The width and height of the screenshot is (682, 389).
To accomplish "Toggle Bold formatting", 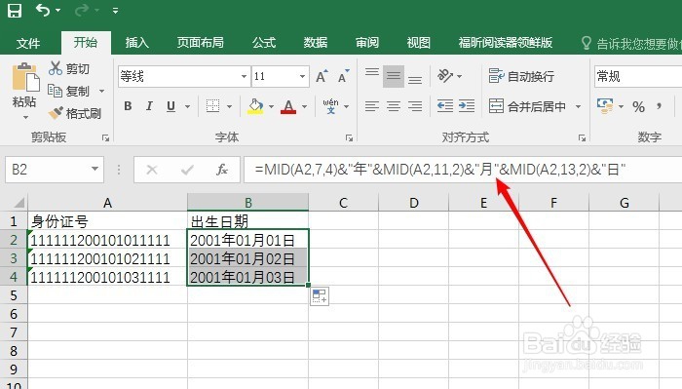I will coord(128,105).
